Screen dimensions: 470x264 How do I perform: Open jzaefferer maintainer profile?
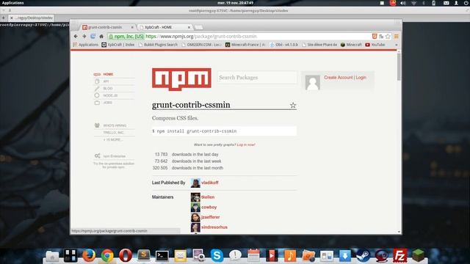tap(211, 217)
